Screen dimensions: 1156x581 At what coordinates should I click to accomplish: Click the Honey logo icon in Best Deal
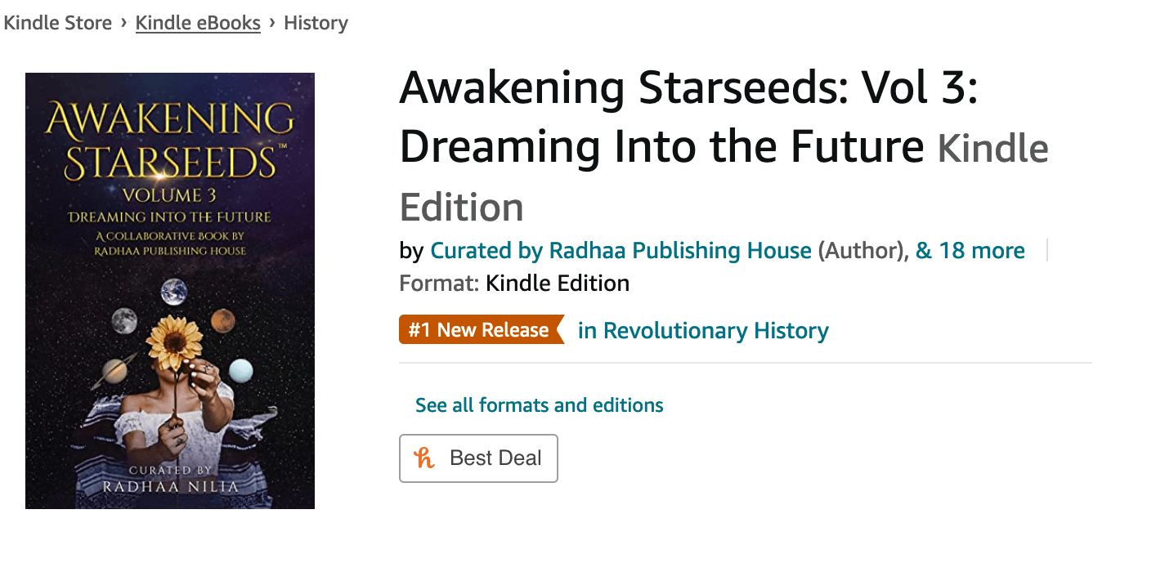[x=424, y=458]
